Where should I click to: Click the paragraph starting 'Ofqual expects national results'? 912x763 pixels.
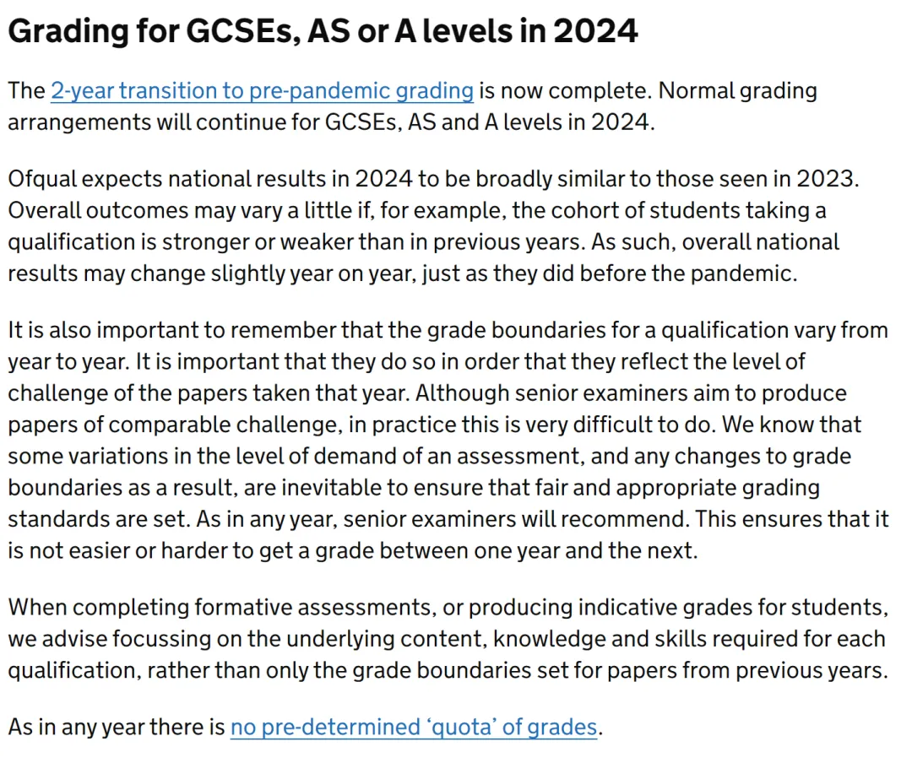pos(433,226)
